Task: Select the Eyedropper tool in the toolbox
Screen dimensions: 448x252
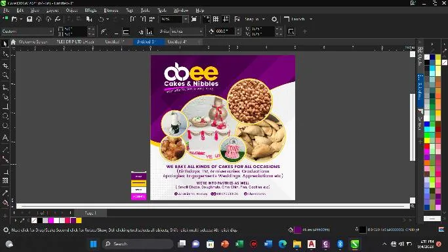Action: click(5, 193)
